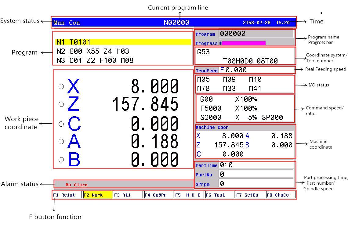Click the S2000 spindle speed command

tap(211, 117)
